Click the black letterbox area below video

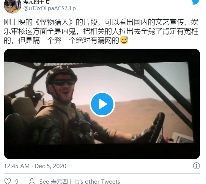(102, 151)
